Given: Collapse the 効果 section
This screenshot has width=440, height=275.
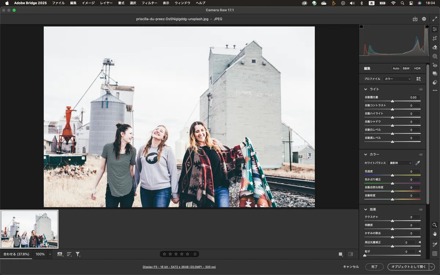Looking at the screenshot, I should [366, 209].
